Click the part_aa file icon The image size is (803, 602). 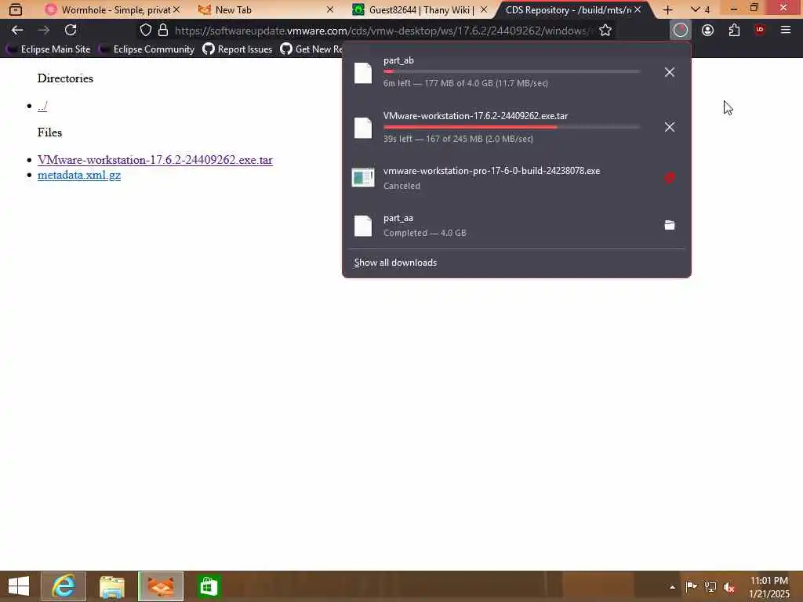[x=363, y=226]
